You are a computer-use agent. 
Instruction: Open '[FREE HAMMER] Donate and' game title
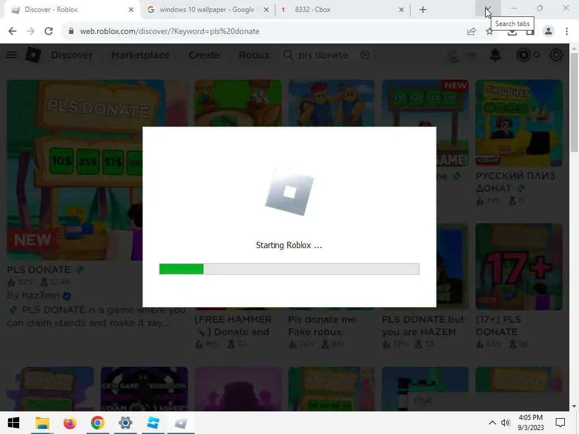(234, 325)
